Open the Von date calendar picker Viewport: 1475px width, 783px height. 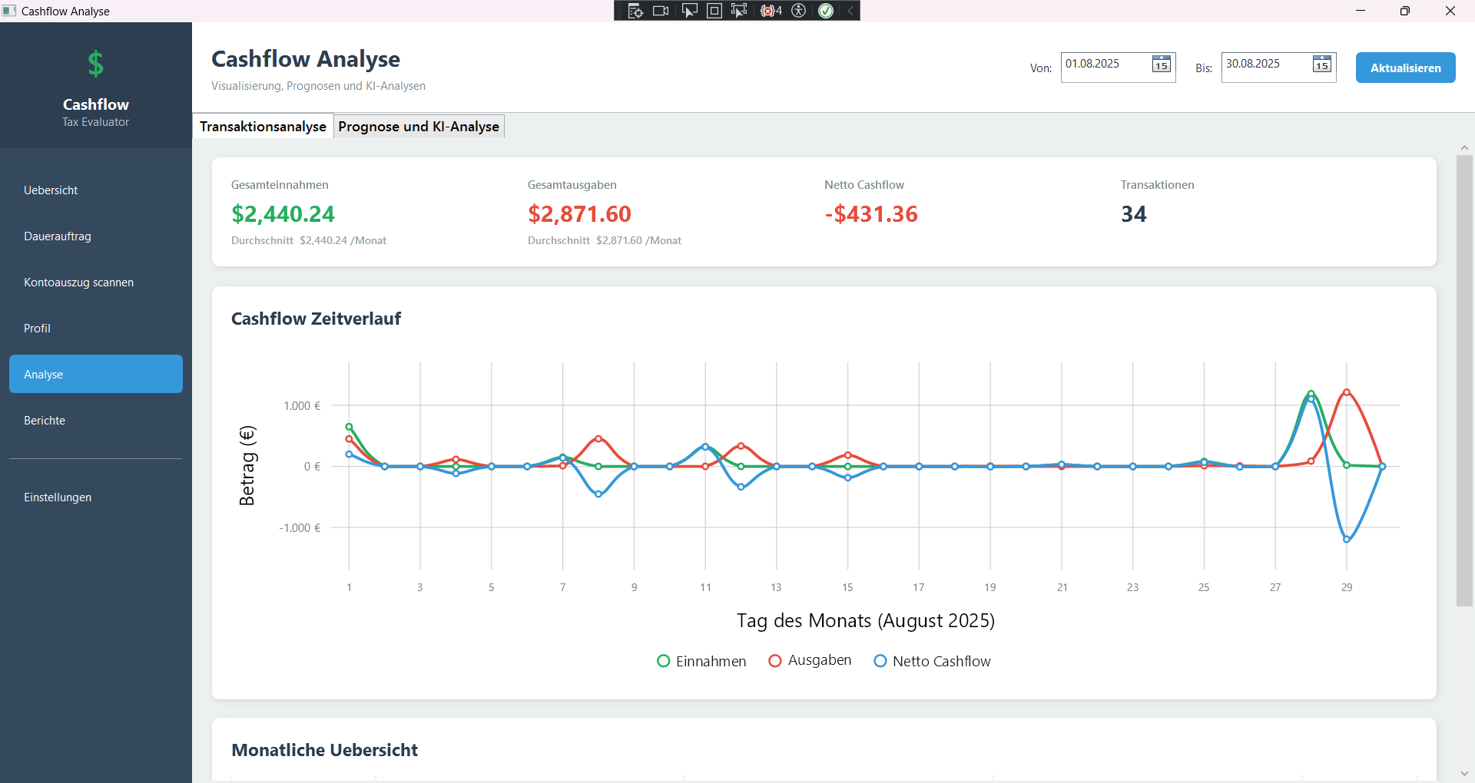point(1161,64)
